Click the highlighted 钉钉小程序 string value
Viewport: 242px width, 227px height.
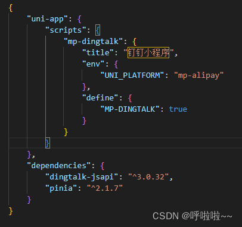(x=148, y=53)
